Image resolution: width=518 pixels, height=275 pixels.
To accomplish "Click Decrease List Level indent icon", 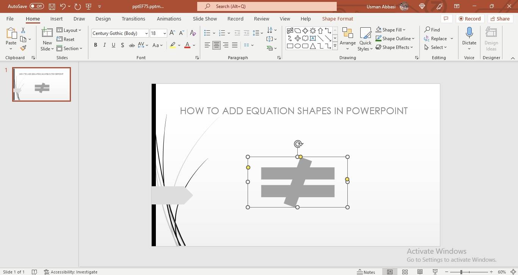I will coord(237,33).
